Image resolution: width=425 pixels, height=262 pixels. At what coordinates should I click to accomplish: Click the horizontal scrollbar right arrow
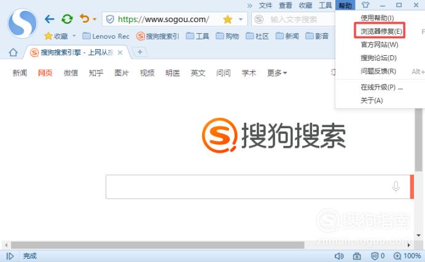(x=409, y=245)
